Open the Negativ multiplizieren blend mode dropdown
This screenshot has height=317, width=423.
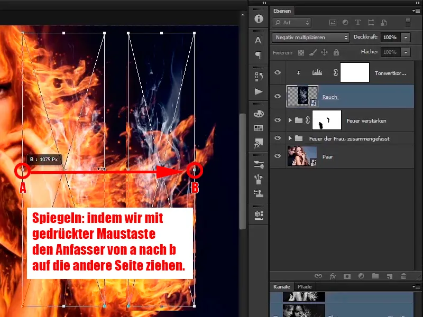311,38
